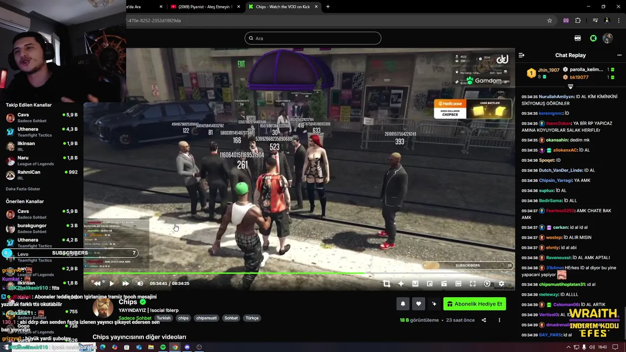
Task: Enter fullscreen mode in the player
Action: [x=472, y=284]
